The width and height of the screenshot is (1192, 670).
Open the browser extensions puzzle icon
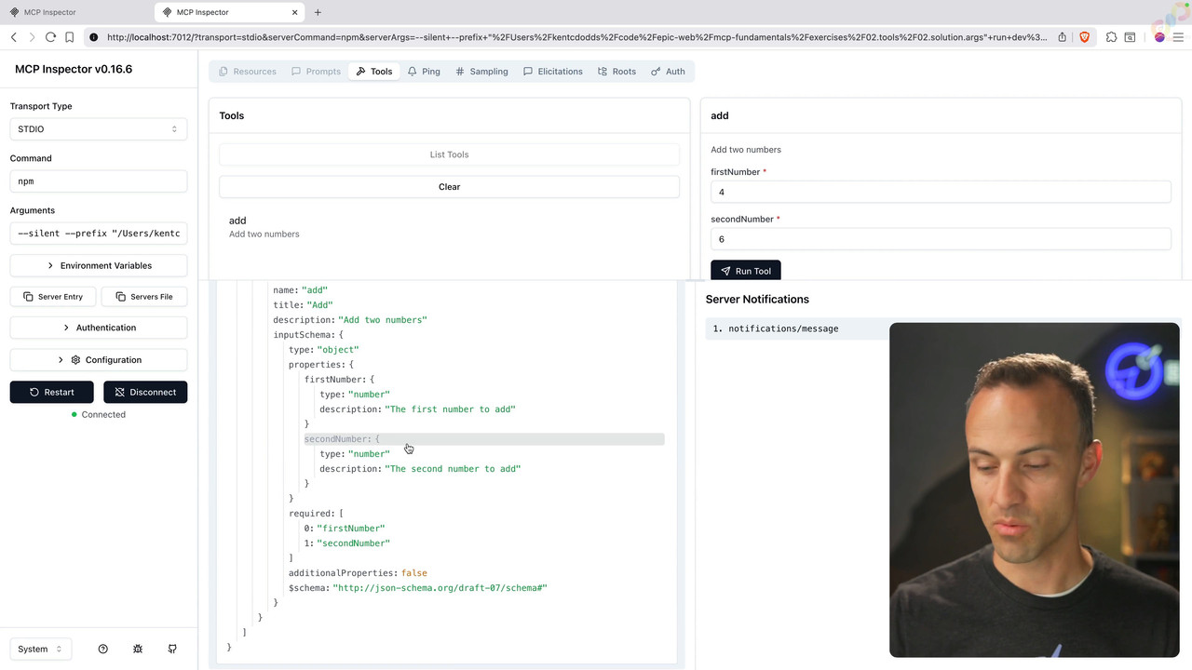click(x=1111, y=37)
